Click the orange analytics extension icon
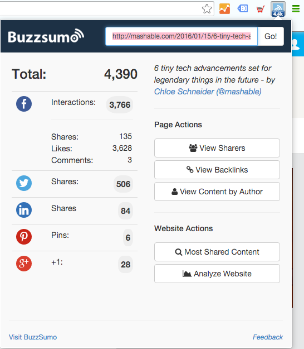 click(224, 9)
